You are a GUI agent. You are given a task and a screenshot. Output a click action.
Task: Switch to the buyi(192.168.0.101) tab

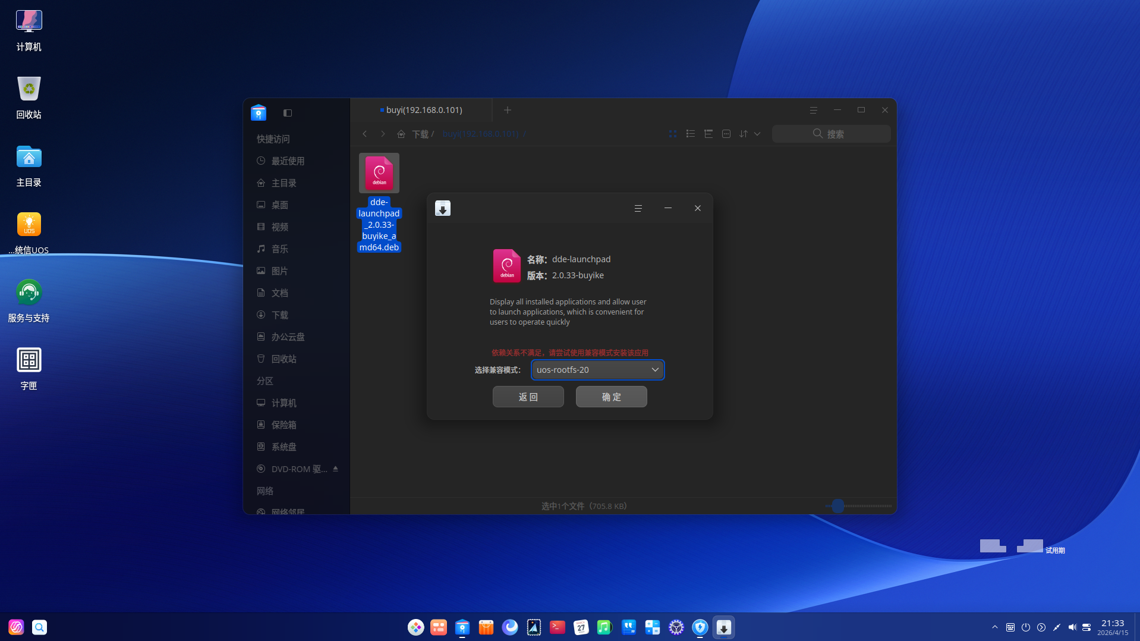pos(421,110)
